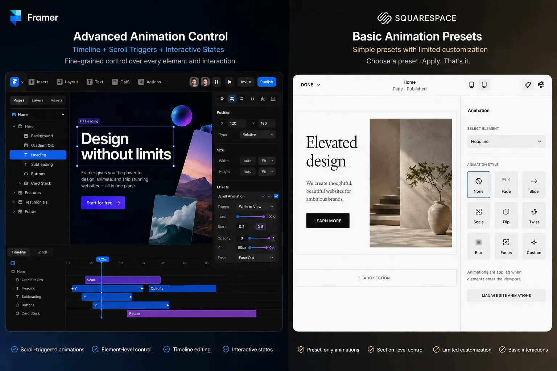
Task: Expand the Card Stack layer
Action: click(20, 183)
